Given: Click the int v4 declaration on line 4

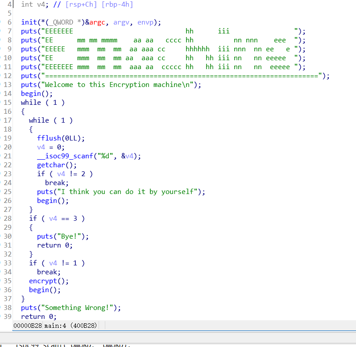Looking at the screenshot, I should tap(35, 4).
